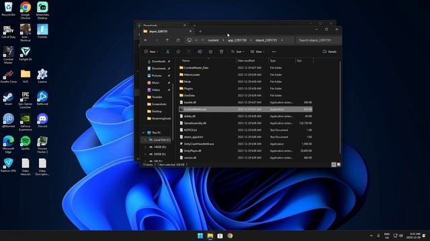
Task: Click the Refresh button in File Explorer
Action: click(x=178, y=40)
